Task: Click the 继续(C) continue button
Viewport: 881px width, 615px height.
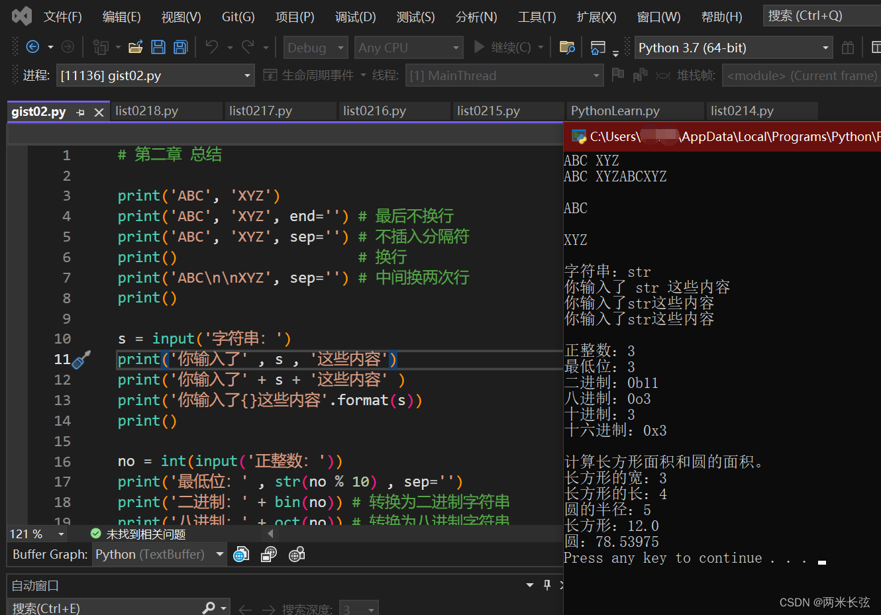Action: (x=502, y=48)
